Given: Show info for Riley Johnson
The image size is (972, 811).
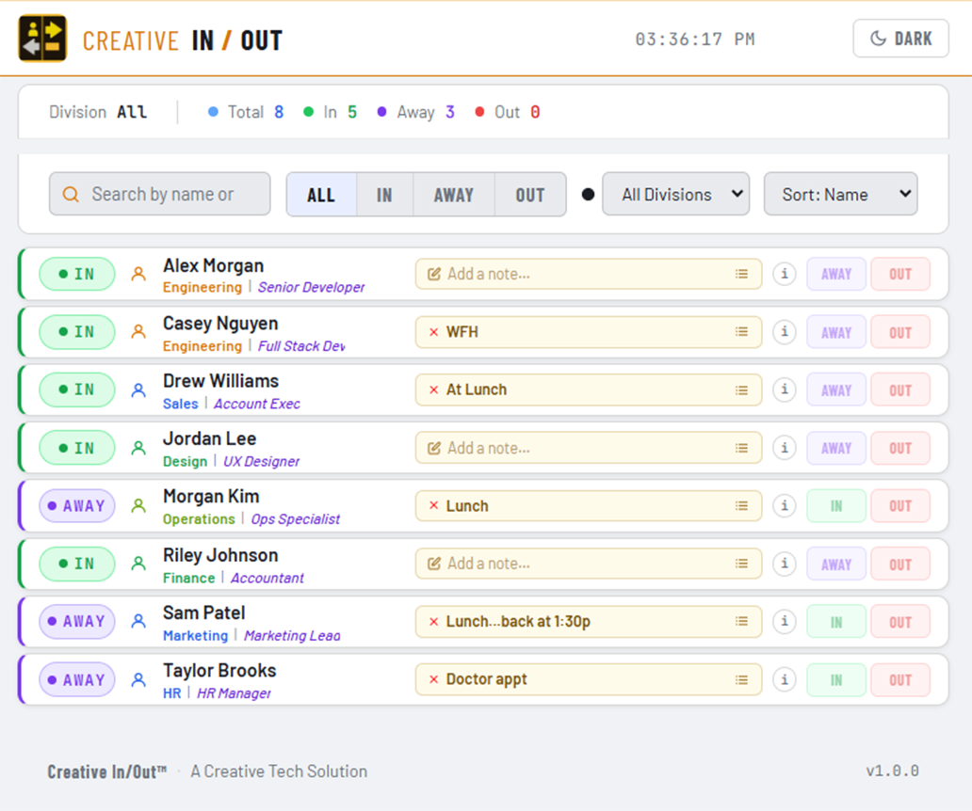Looking at the screenshot, I should (x=785, y=564).
